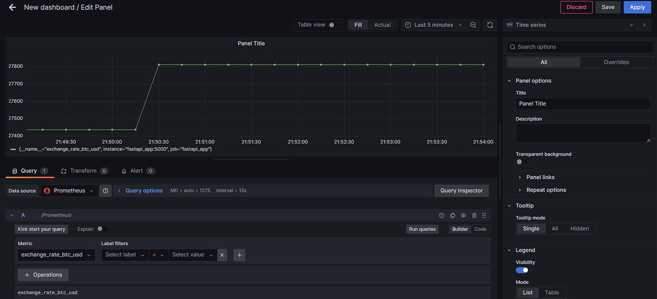Refresh the dashboard with the refresh icon
657x299 pixels.
pyautogui.click(x=490, y=25)
